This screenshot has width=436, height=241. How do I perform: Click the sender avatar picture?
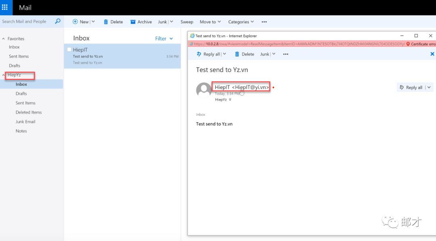click(204, 90)
